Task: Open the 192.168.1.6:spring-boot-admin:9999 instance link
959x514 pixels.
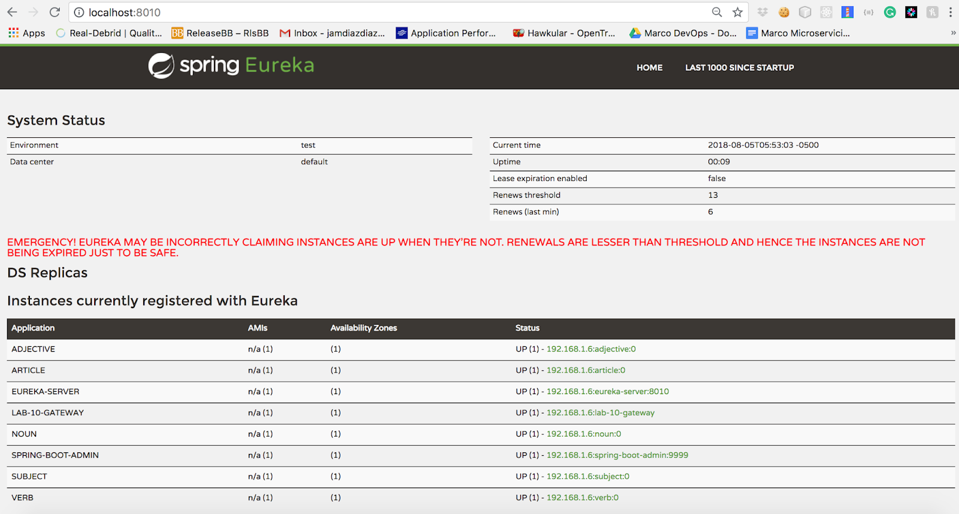Action: point(617,455)
